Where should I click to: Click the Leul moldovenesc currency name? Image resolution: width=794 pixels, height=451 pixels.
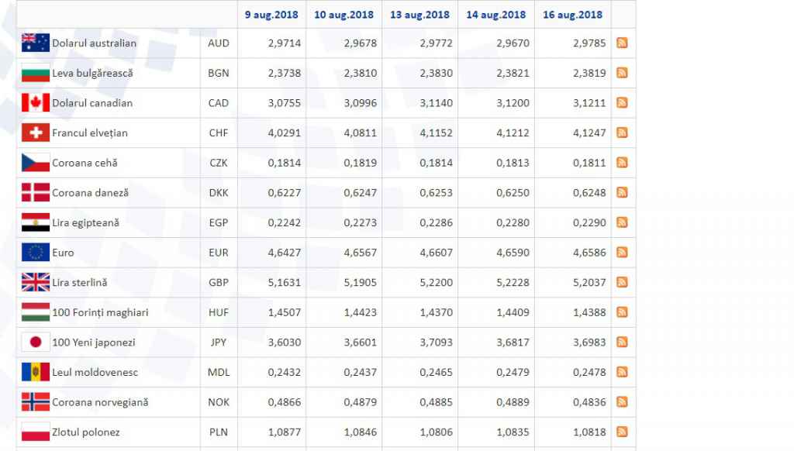point(95,372)
